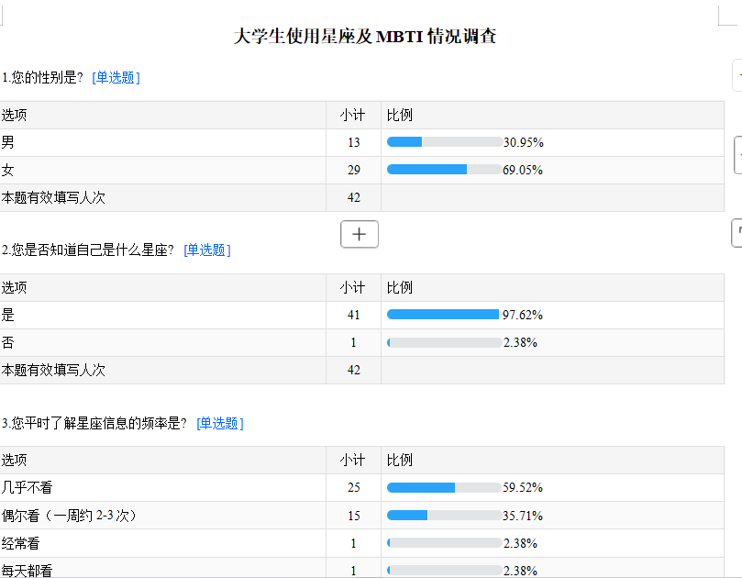The height and width of the screenshot is (578, 742).
Task: Click the count cell showing 41
Action: [353, 315]
